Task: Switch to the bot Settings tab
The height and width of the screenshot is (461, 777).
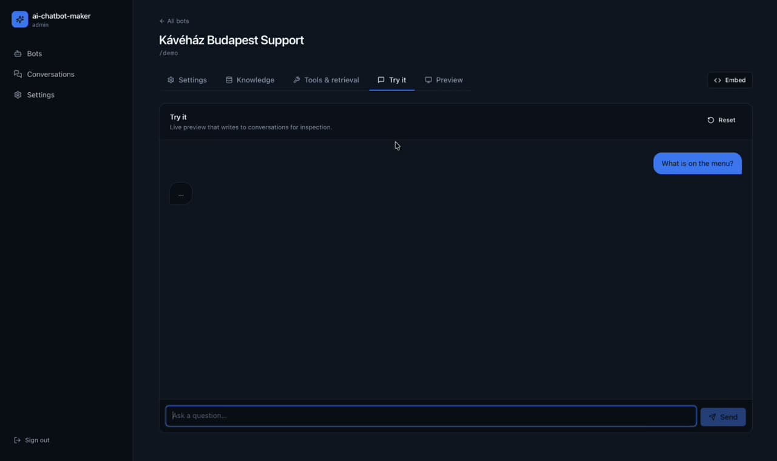Action: pyautogui.click(x=187, y=80)
